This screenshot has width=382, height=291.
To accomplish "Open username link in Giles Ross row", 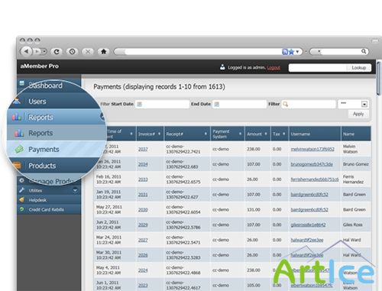I will (308, 225).
